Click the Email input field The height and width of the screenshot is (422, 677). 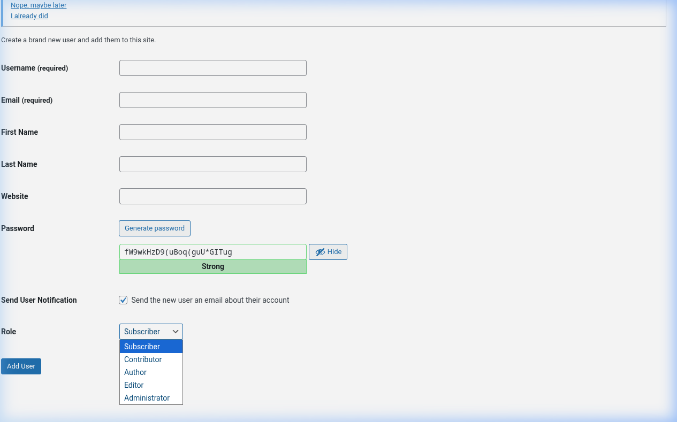212,99
